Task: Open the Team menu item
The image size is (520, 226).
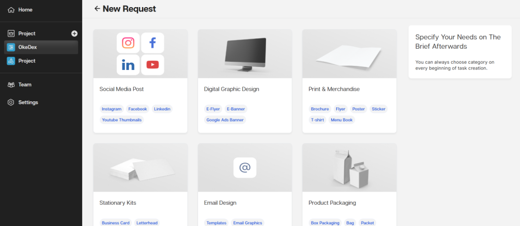Action: pyautogui.click(x=24, y=85)
